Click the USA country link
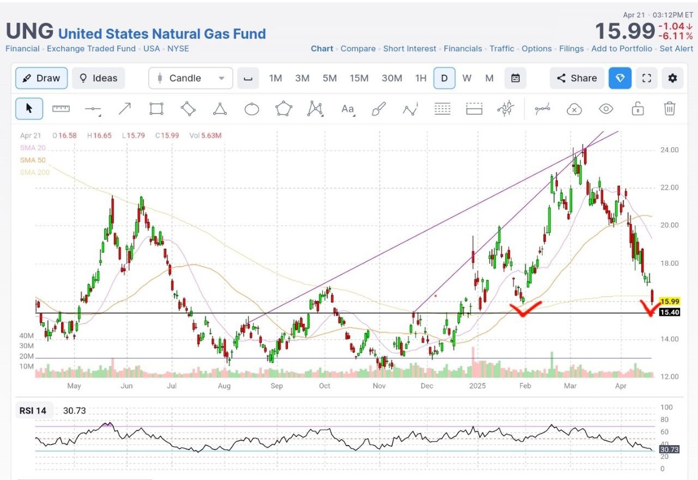The image size is (698, 480). [152, 49]
